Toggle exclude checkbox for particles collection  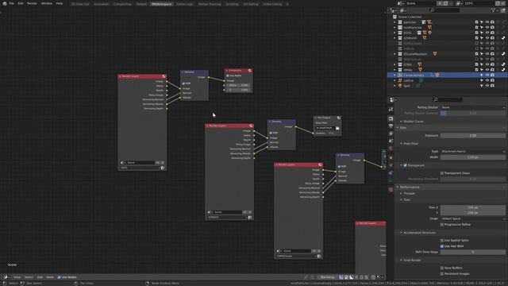476,22
